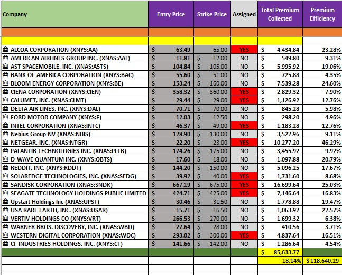Click the stock icon beside Nebius Group NV

coord(5,134)
